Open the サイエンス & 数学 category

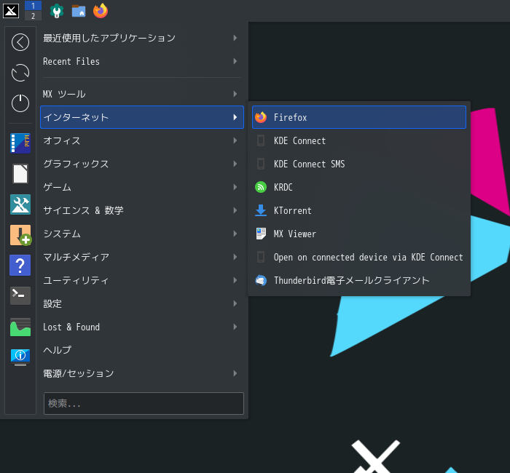(x=142, y=210)
